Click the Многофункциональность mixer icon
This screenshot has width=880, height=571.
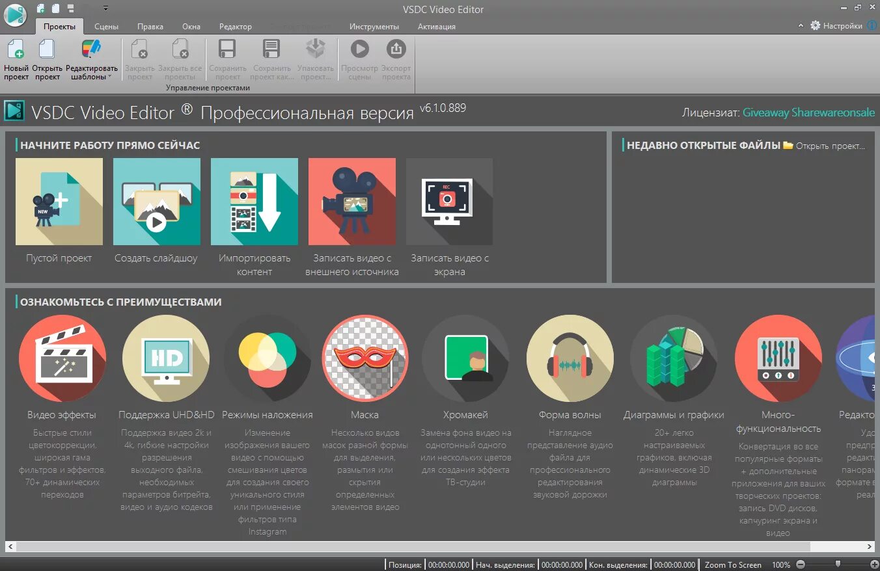point(778,359)
